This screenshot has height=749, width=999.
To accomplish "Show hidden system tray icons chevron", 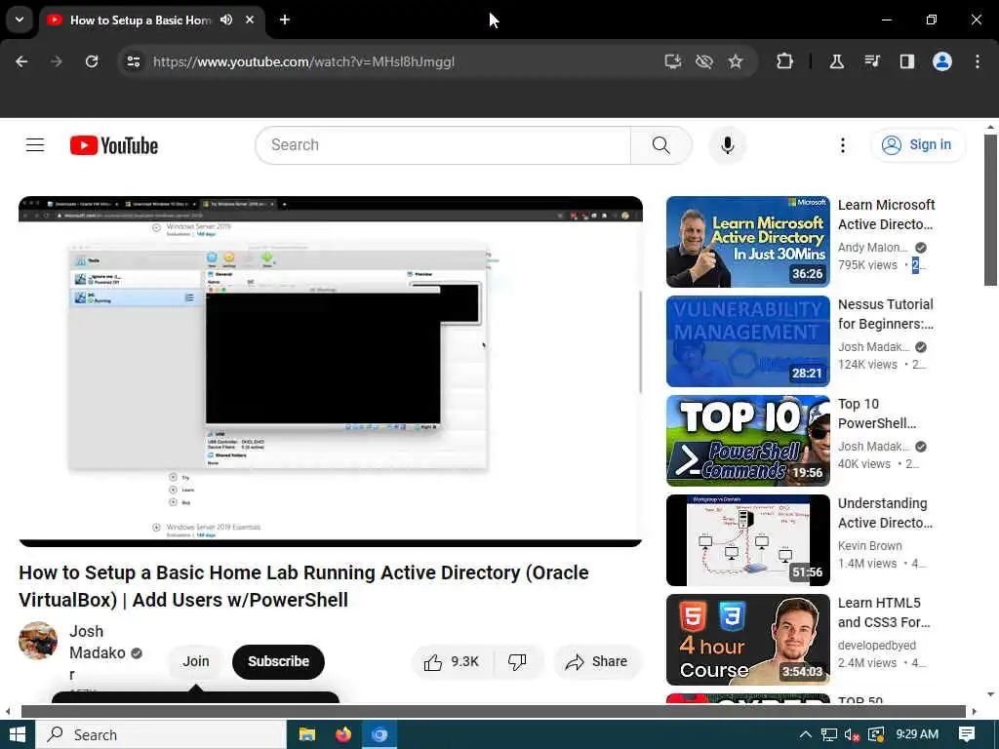I will point(805,734).
